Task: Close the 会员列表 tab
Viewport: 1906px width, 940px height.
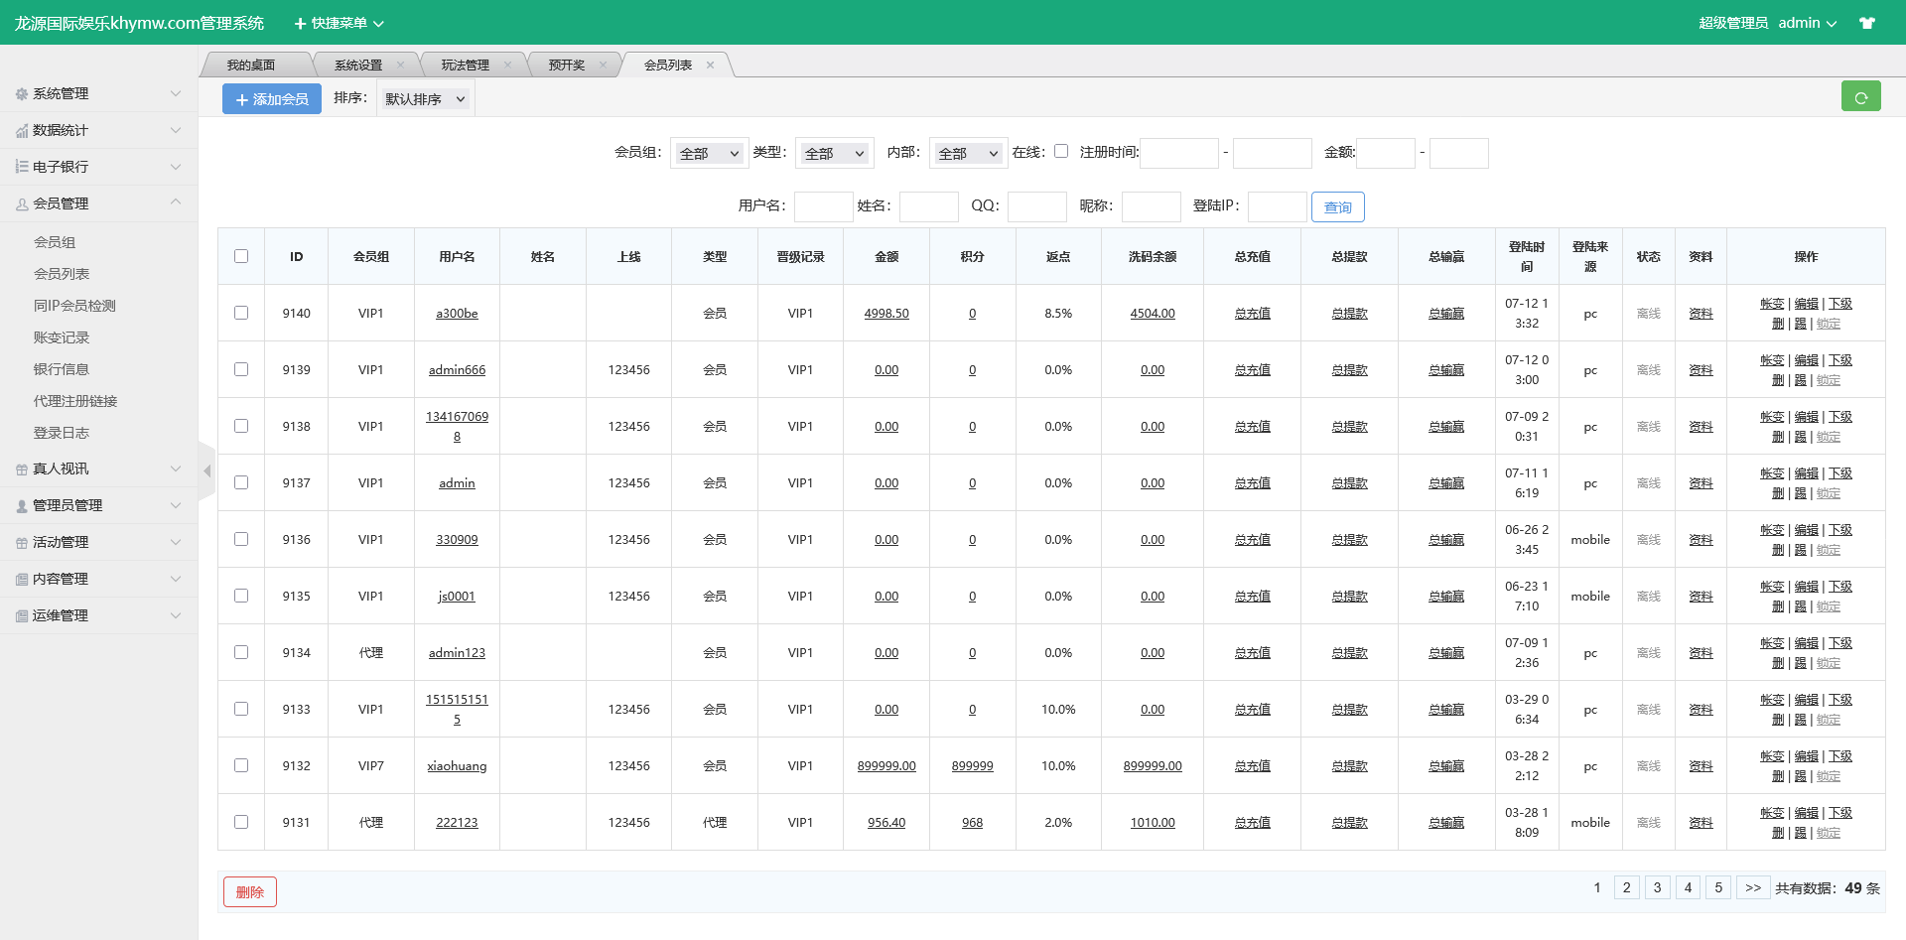Action: point(710,66)
